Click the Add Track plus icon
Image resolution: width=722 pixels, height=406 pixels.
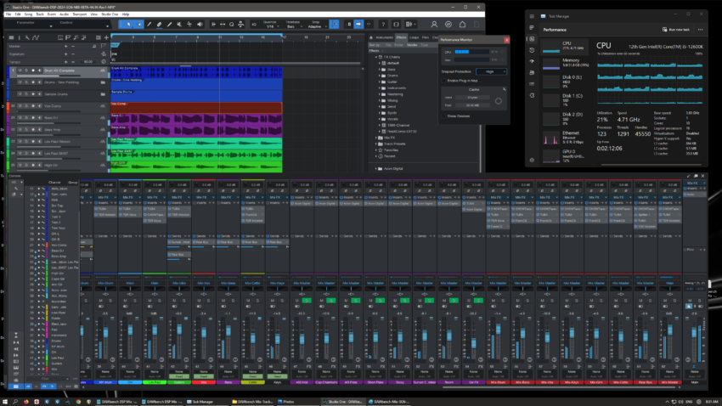coord(106,37)
